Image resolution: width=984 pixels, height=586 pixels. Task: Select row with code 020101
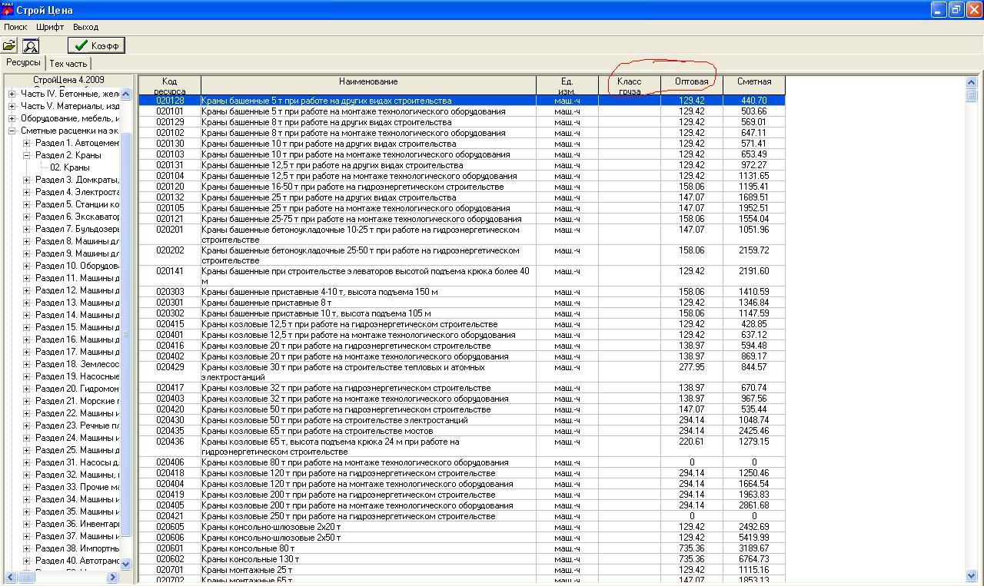coord(462,111)
